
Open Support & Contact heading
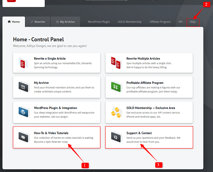(139, 133)
